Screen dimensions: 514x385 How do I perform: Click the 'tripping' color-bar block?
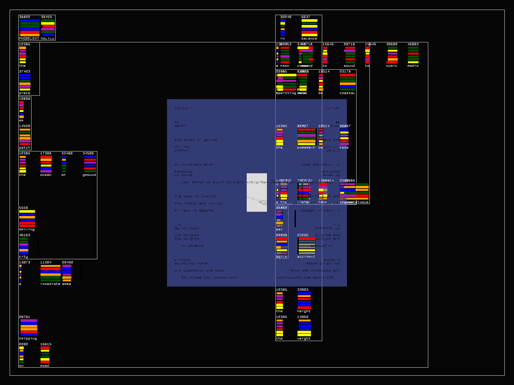(29, 328)
